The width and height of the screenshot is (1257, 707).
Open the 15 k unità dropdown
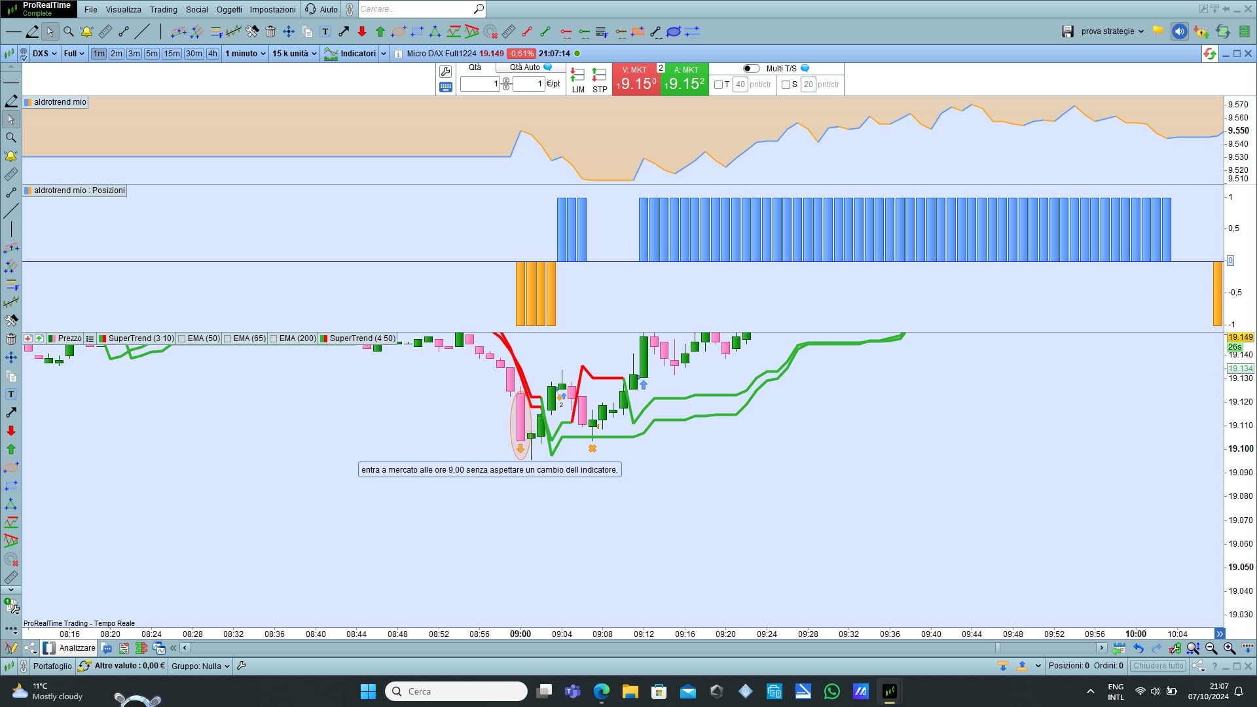click(294, 54)
